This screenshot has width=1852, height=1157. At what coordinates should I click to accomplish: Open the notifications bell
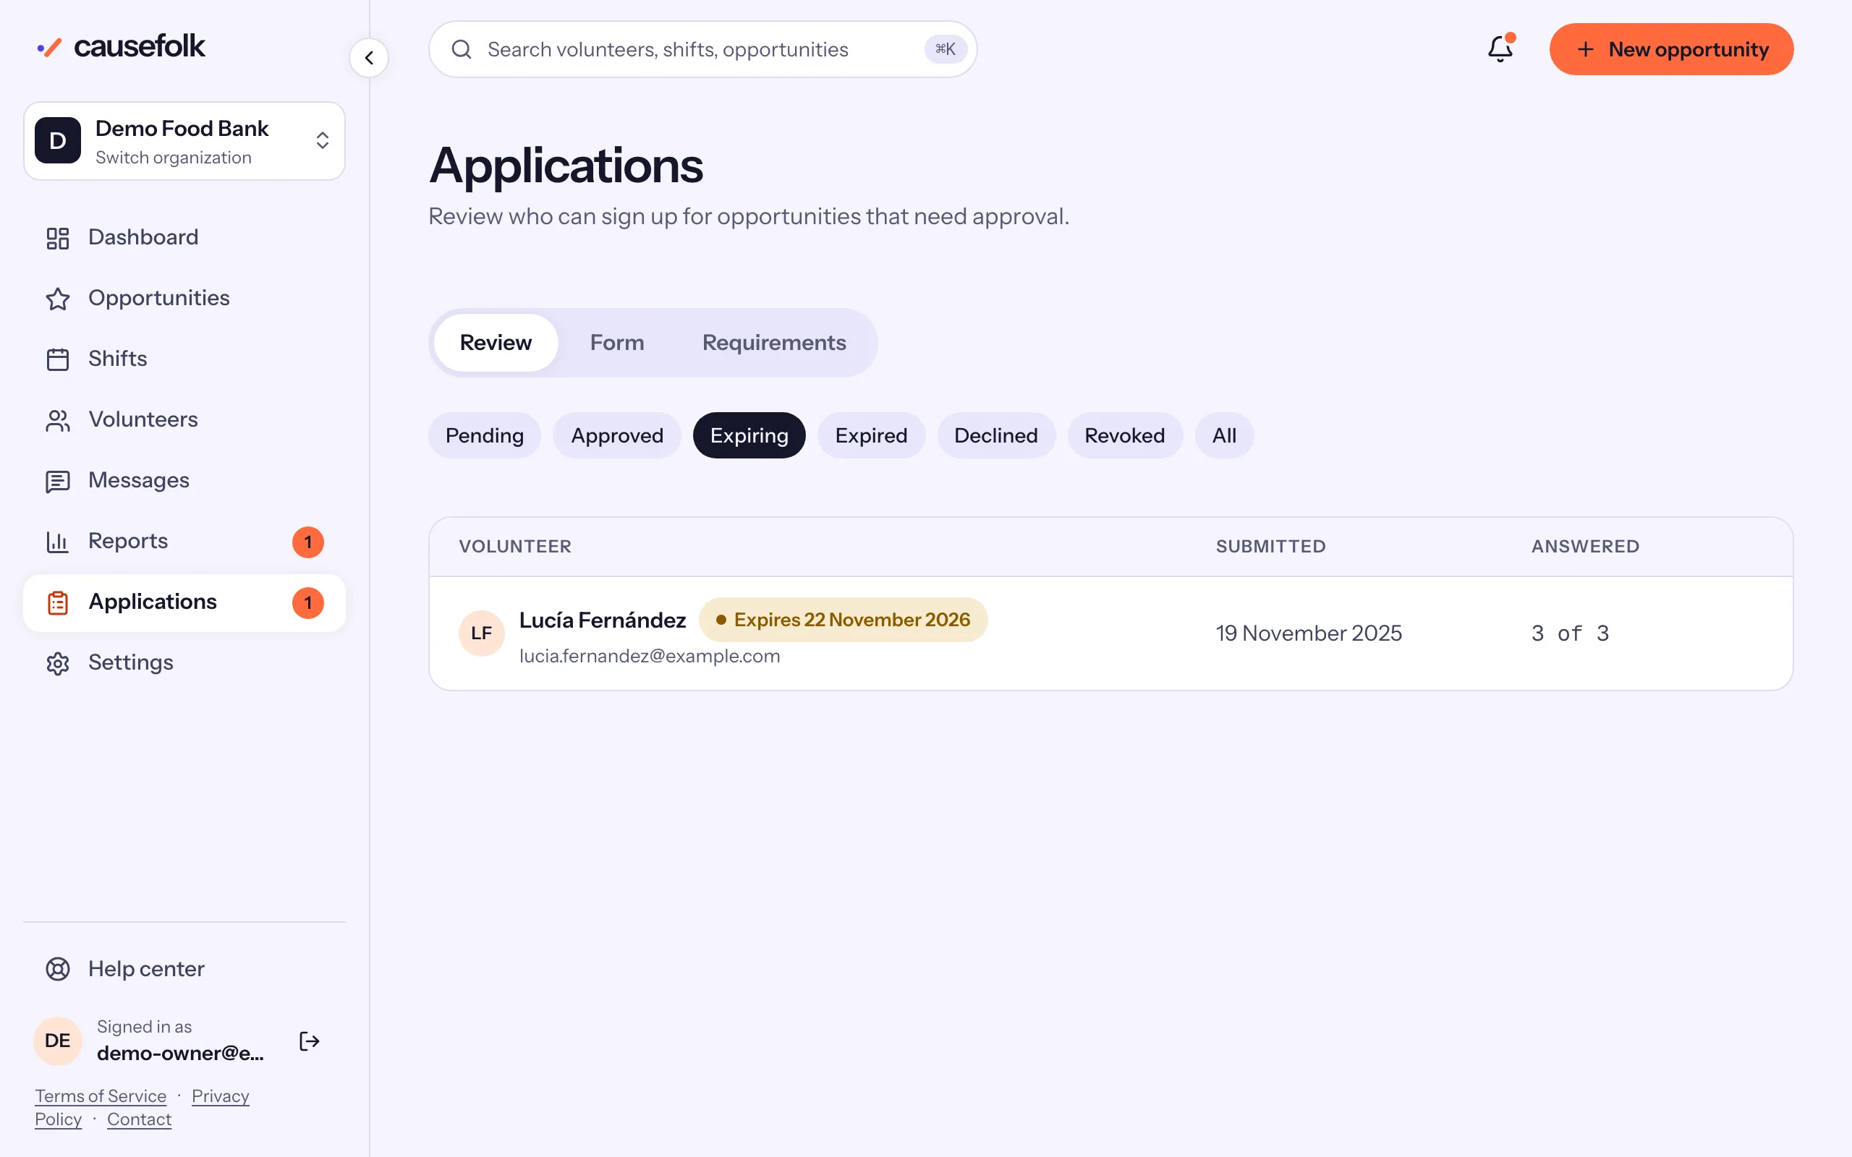(1500, 49)
